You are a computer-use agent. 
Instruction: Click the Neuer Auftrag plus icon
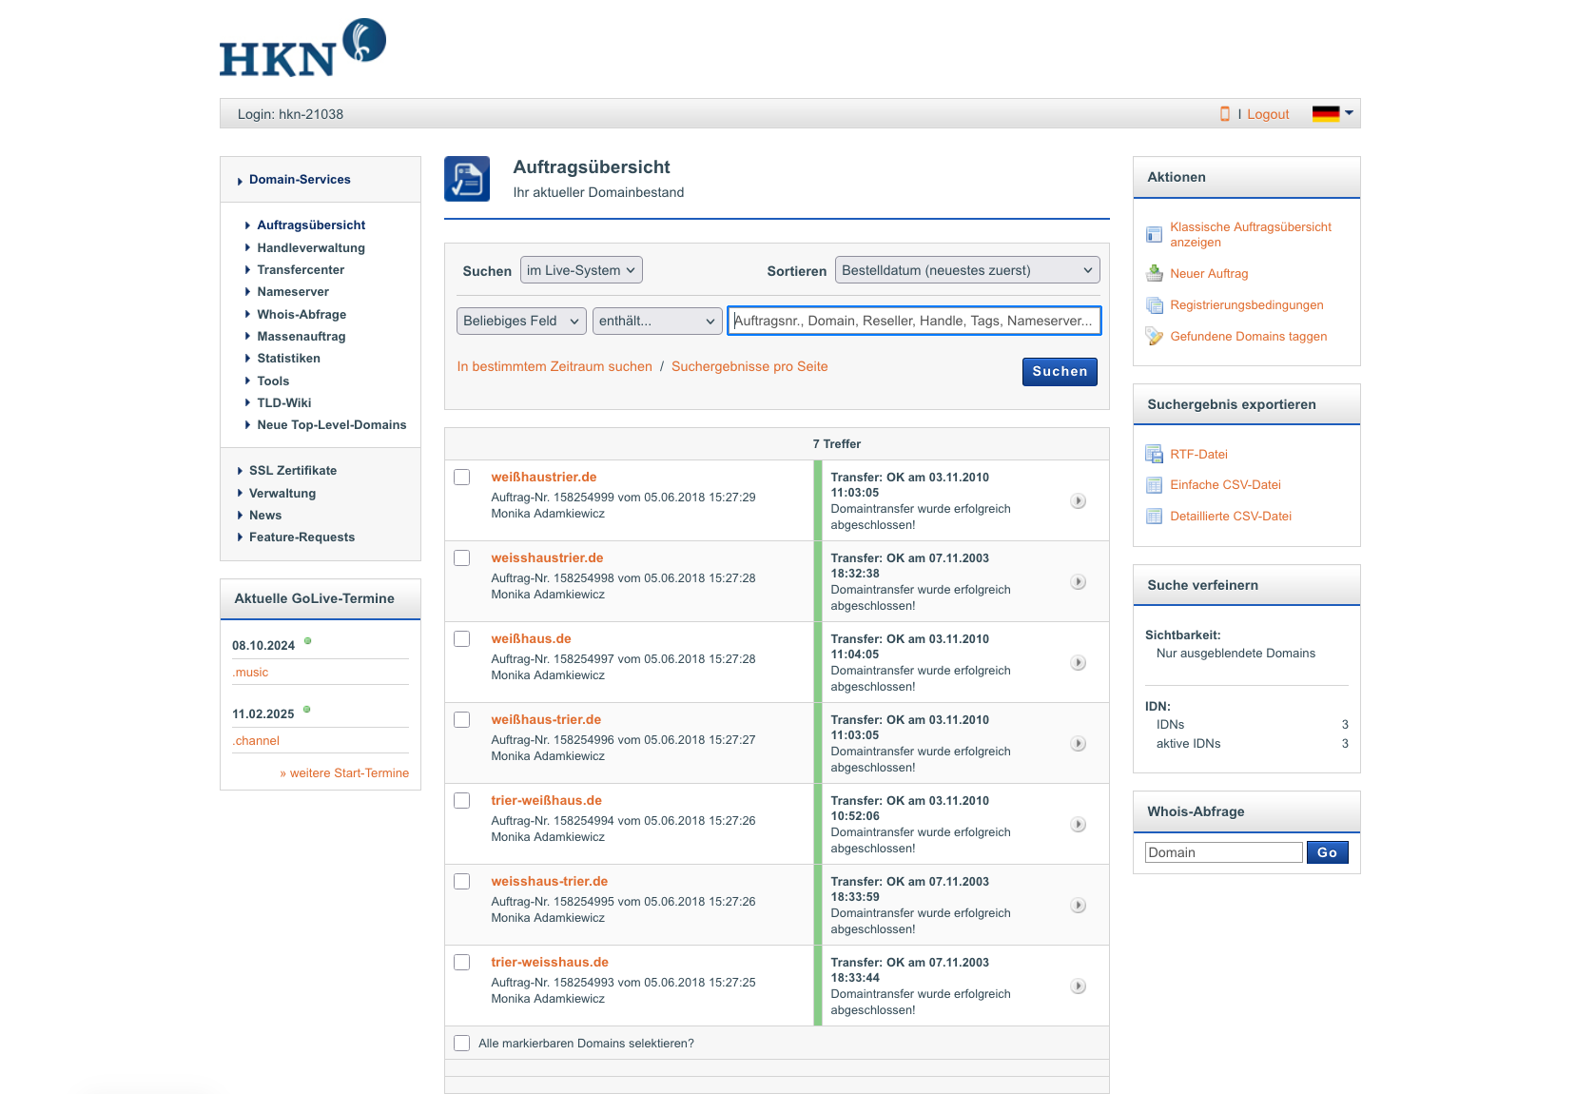(1154, 273)
